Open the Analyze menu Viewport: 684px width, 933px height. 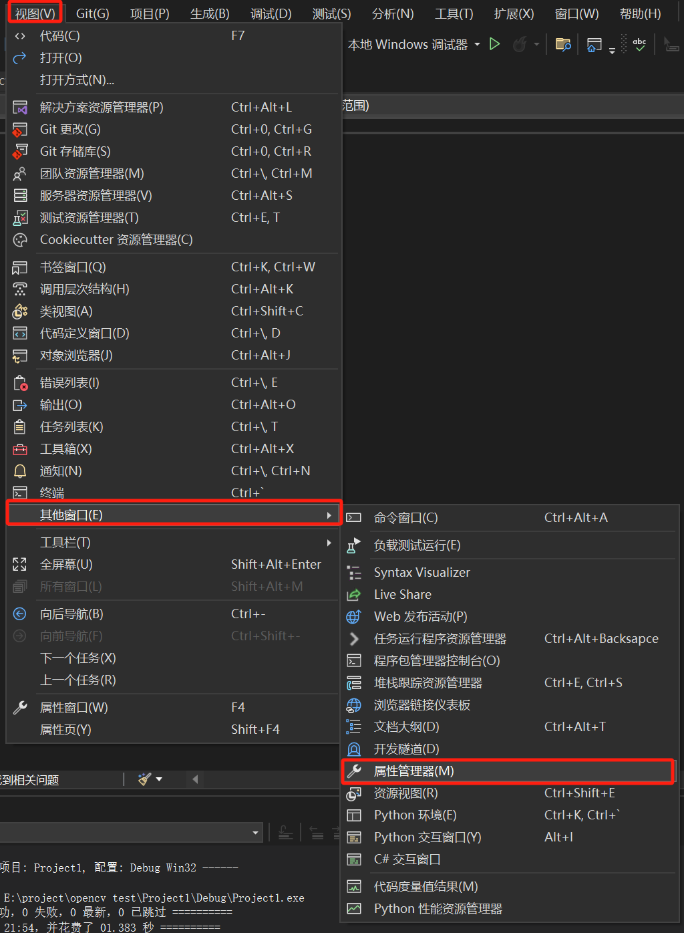393,13
